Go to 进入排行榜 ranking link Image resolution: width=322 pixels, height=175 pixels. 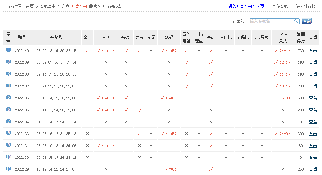coord(306,6)
